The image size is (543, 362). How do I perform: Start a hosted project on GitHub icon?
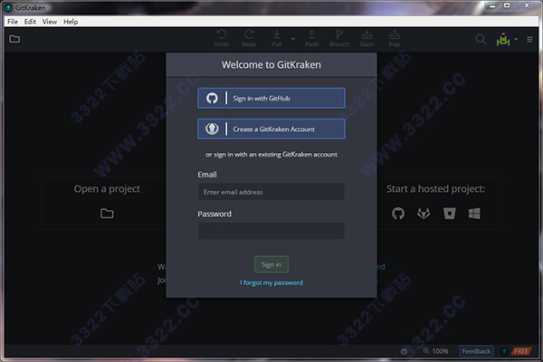pyautogui.click(x=398, y=214)
